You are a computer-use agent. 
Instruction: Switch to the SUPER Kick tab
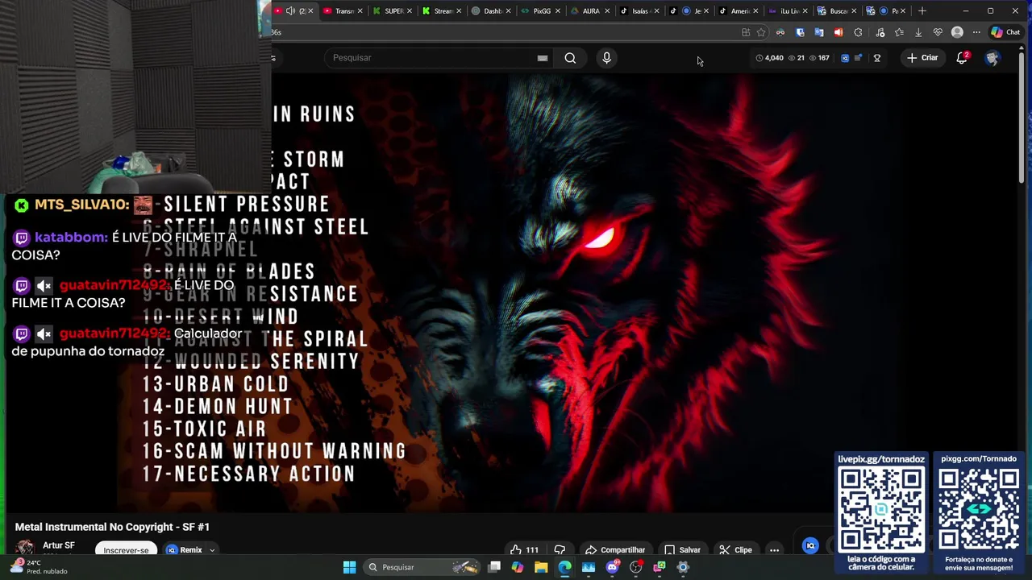click(393, 10)
